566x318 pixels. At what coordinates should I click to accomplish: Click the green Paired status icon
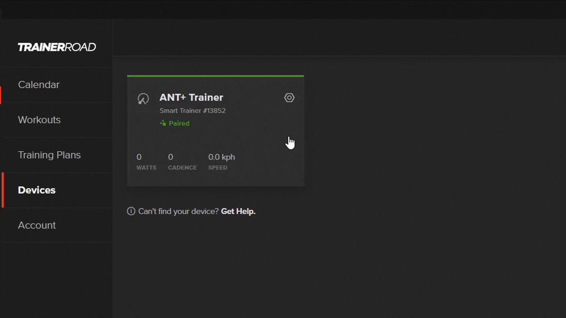coord(163,123)
